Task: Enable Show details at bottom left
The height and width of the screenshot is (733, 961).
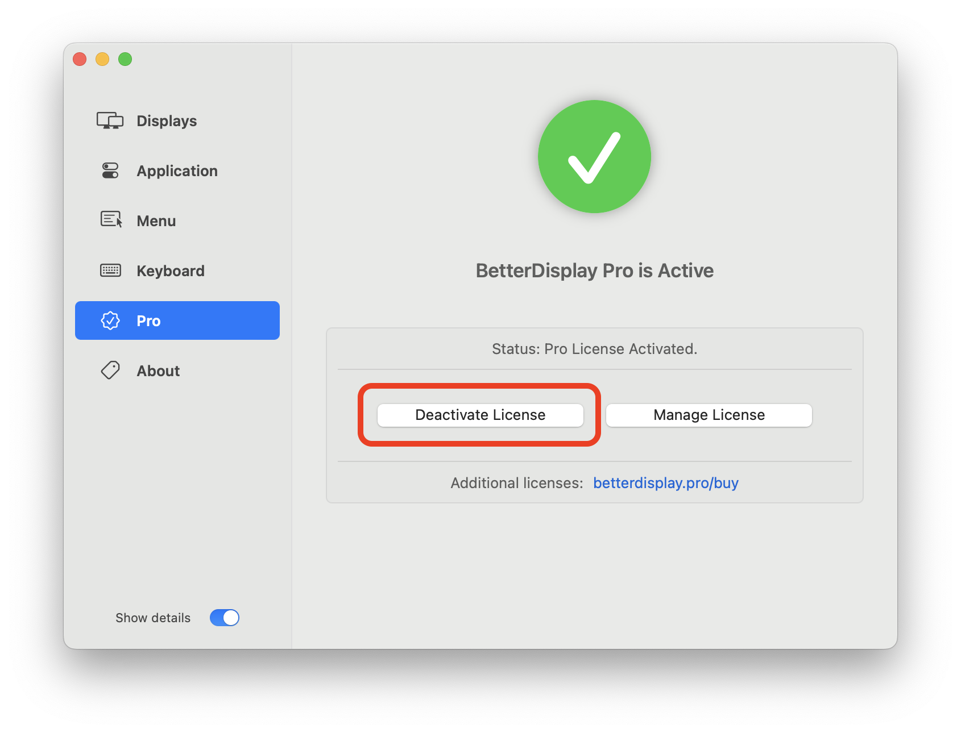Action: click(225, 618)
